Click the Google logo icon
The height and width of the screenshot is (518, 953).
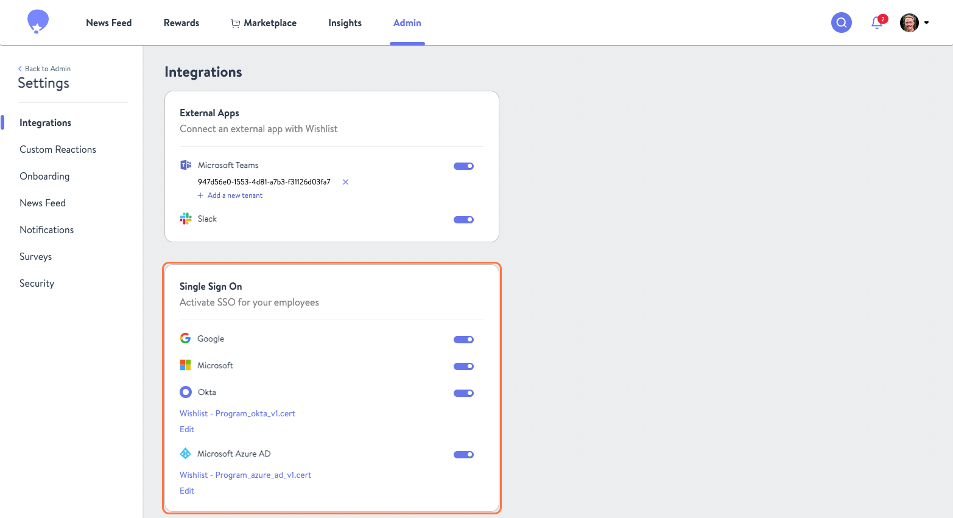click(x=185, y=338)
